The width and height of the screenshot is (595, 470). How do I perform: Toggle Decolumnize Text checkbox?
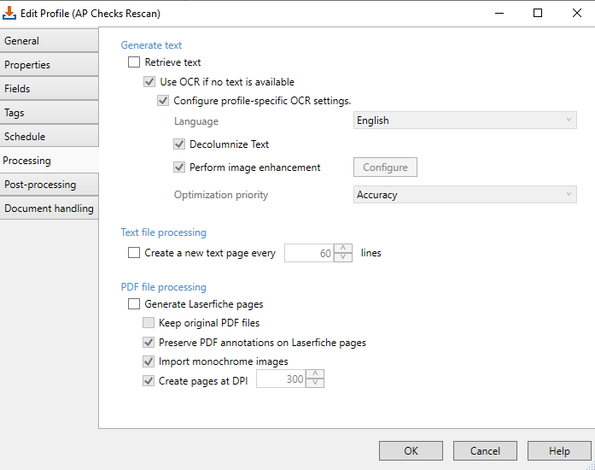[179, 144]
